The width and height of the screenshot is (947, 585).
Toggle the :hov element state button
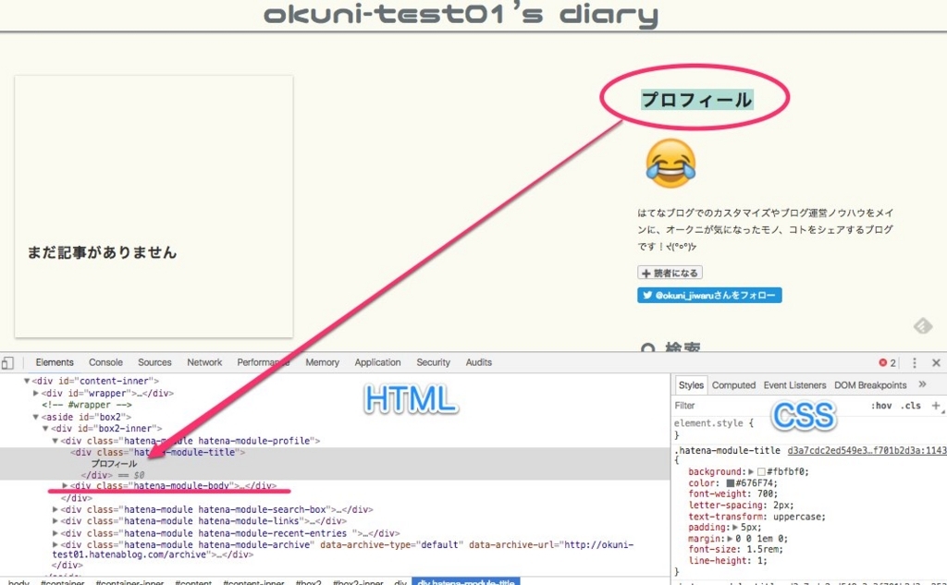(x=881, y=406)
